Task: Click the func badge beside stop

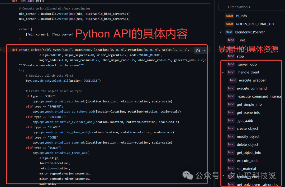Action: point(231,56)
